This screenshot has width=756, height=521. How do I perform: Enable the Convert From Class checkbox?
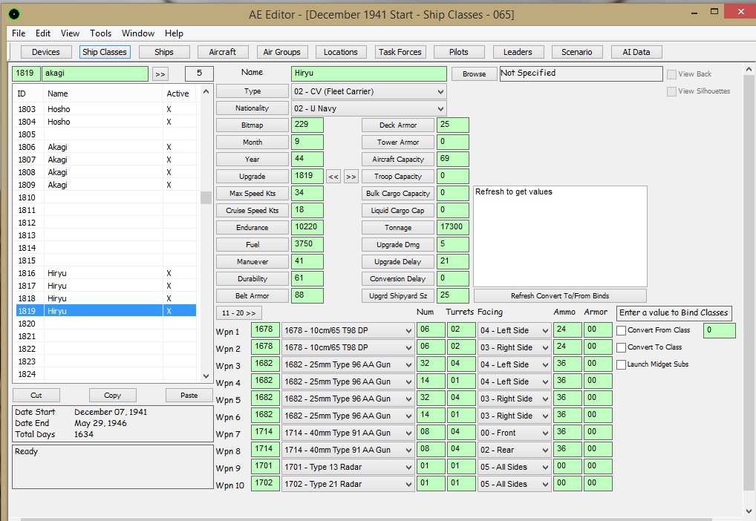point(622,330)
